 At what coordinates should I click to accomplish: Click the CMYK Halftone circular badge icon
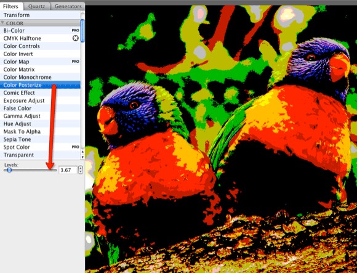[76, 38]
